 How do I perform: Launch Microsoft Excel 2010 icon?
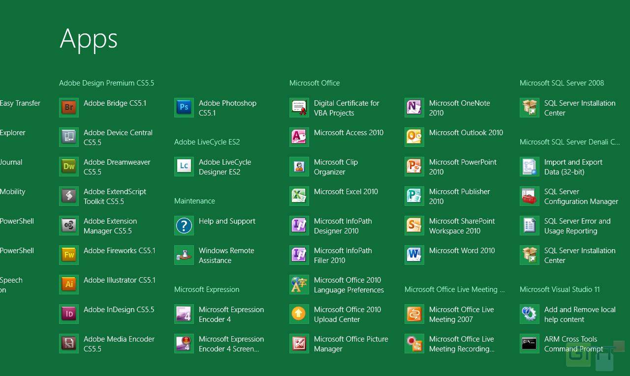[299, 196]
